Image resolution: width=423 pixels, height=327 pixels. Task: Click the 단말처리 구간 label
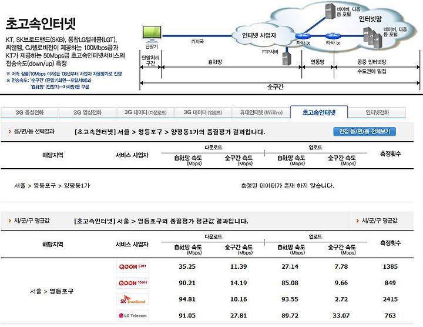[x=150, y=61]
